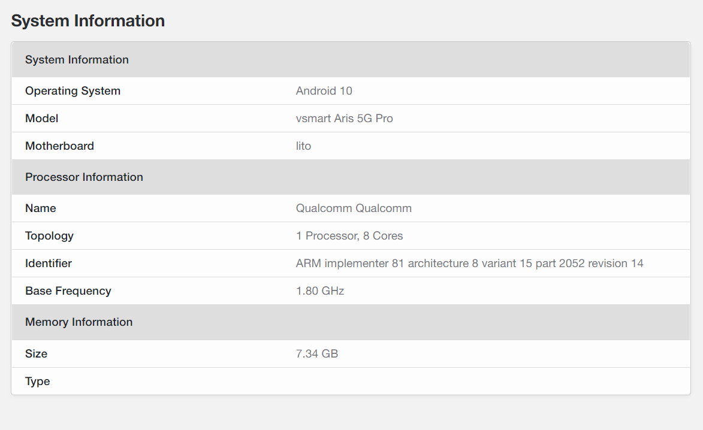The image size is (703, 430).
Task: Select the memory Type label
Action: pos(37,381)
